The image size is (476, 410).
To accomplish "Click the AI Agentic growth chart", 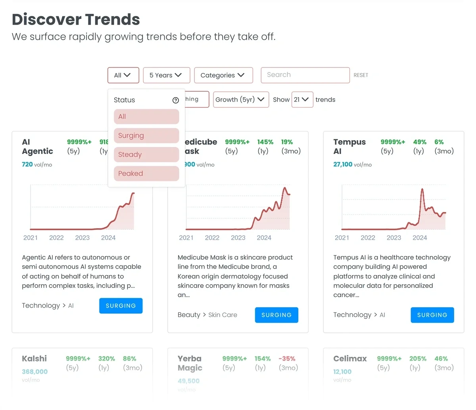I will click(x=82, y=208).
